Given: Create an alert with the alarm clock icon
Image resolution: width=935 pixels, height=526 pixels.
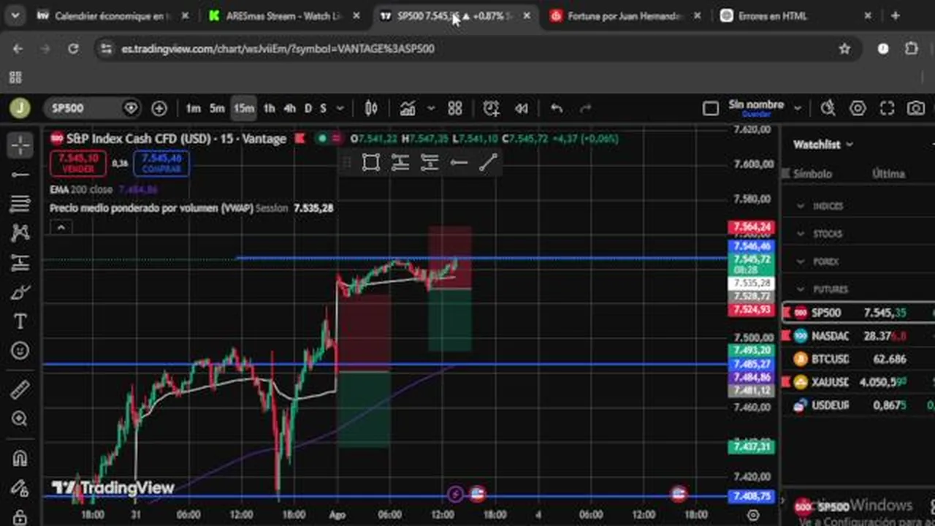Looking at the screenshot, I should [x=491, y=108].
